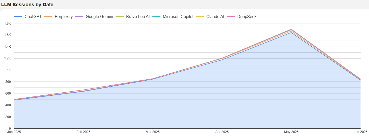Toggle the Claude AI legend entry
The height and width of the screenshot is (136, 369).
(210, 17)
